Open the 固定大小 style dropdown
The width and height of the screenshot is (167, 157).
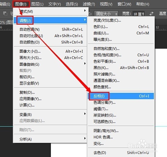pyautogui.click(x=106, y=14)
